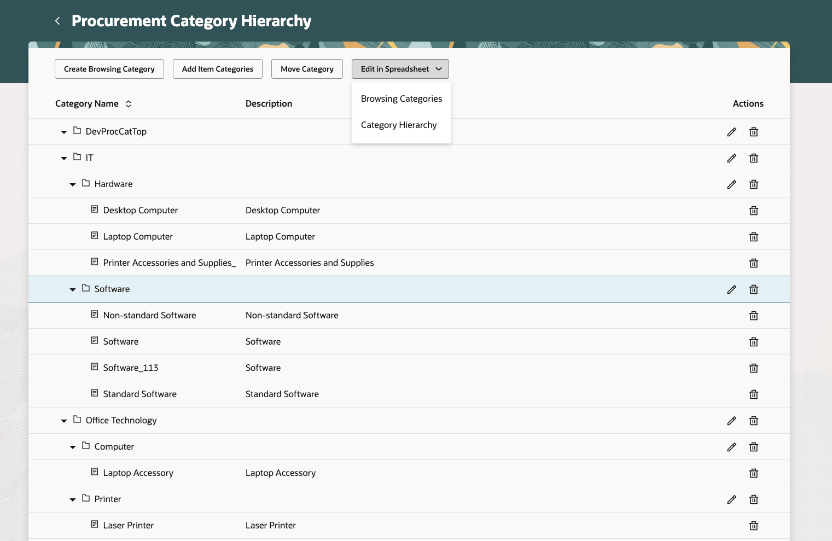Image resolution: width=832 pixels, height=541 pixels.
Task: Delete the Software item category row
Action: point(754,342)
